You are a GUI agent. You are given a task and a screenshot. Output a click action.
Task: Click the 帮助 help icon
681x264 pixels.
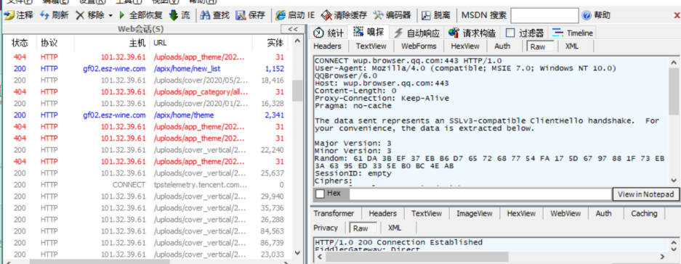coord(587,16)
